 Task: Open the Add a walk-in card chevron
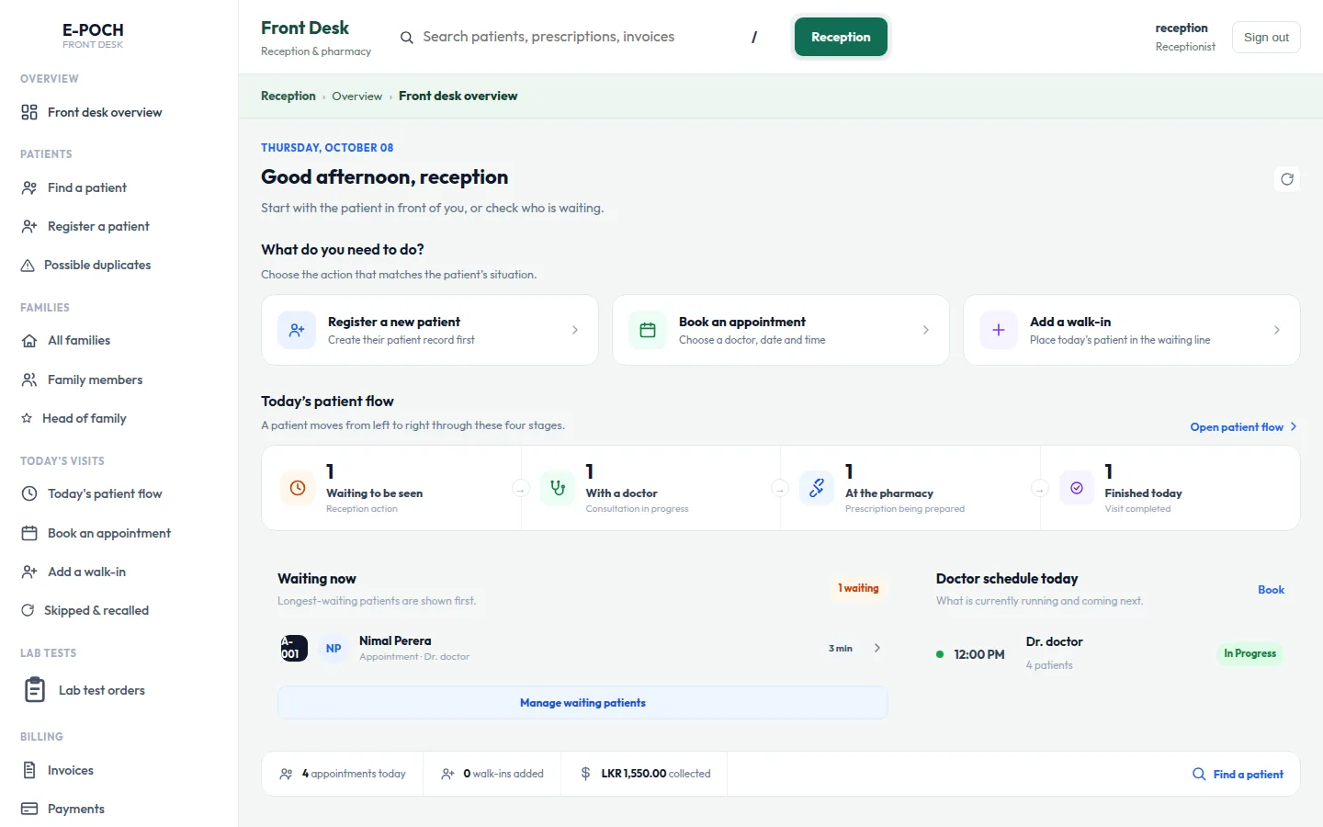tap(1277, 330)
